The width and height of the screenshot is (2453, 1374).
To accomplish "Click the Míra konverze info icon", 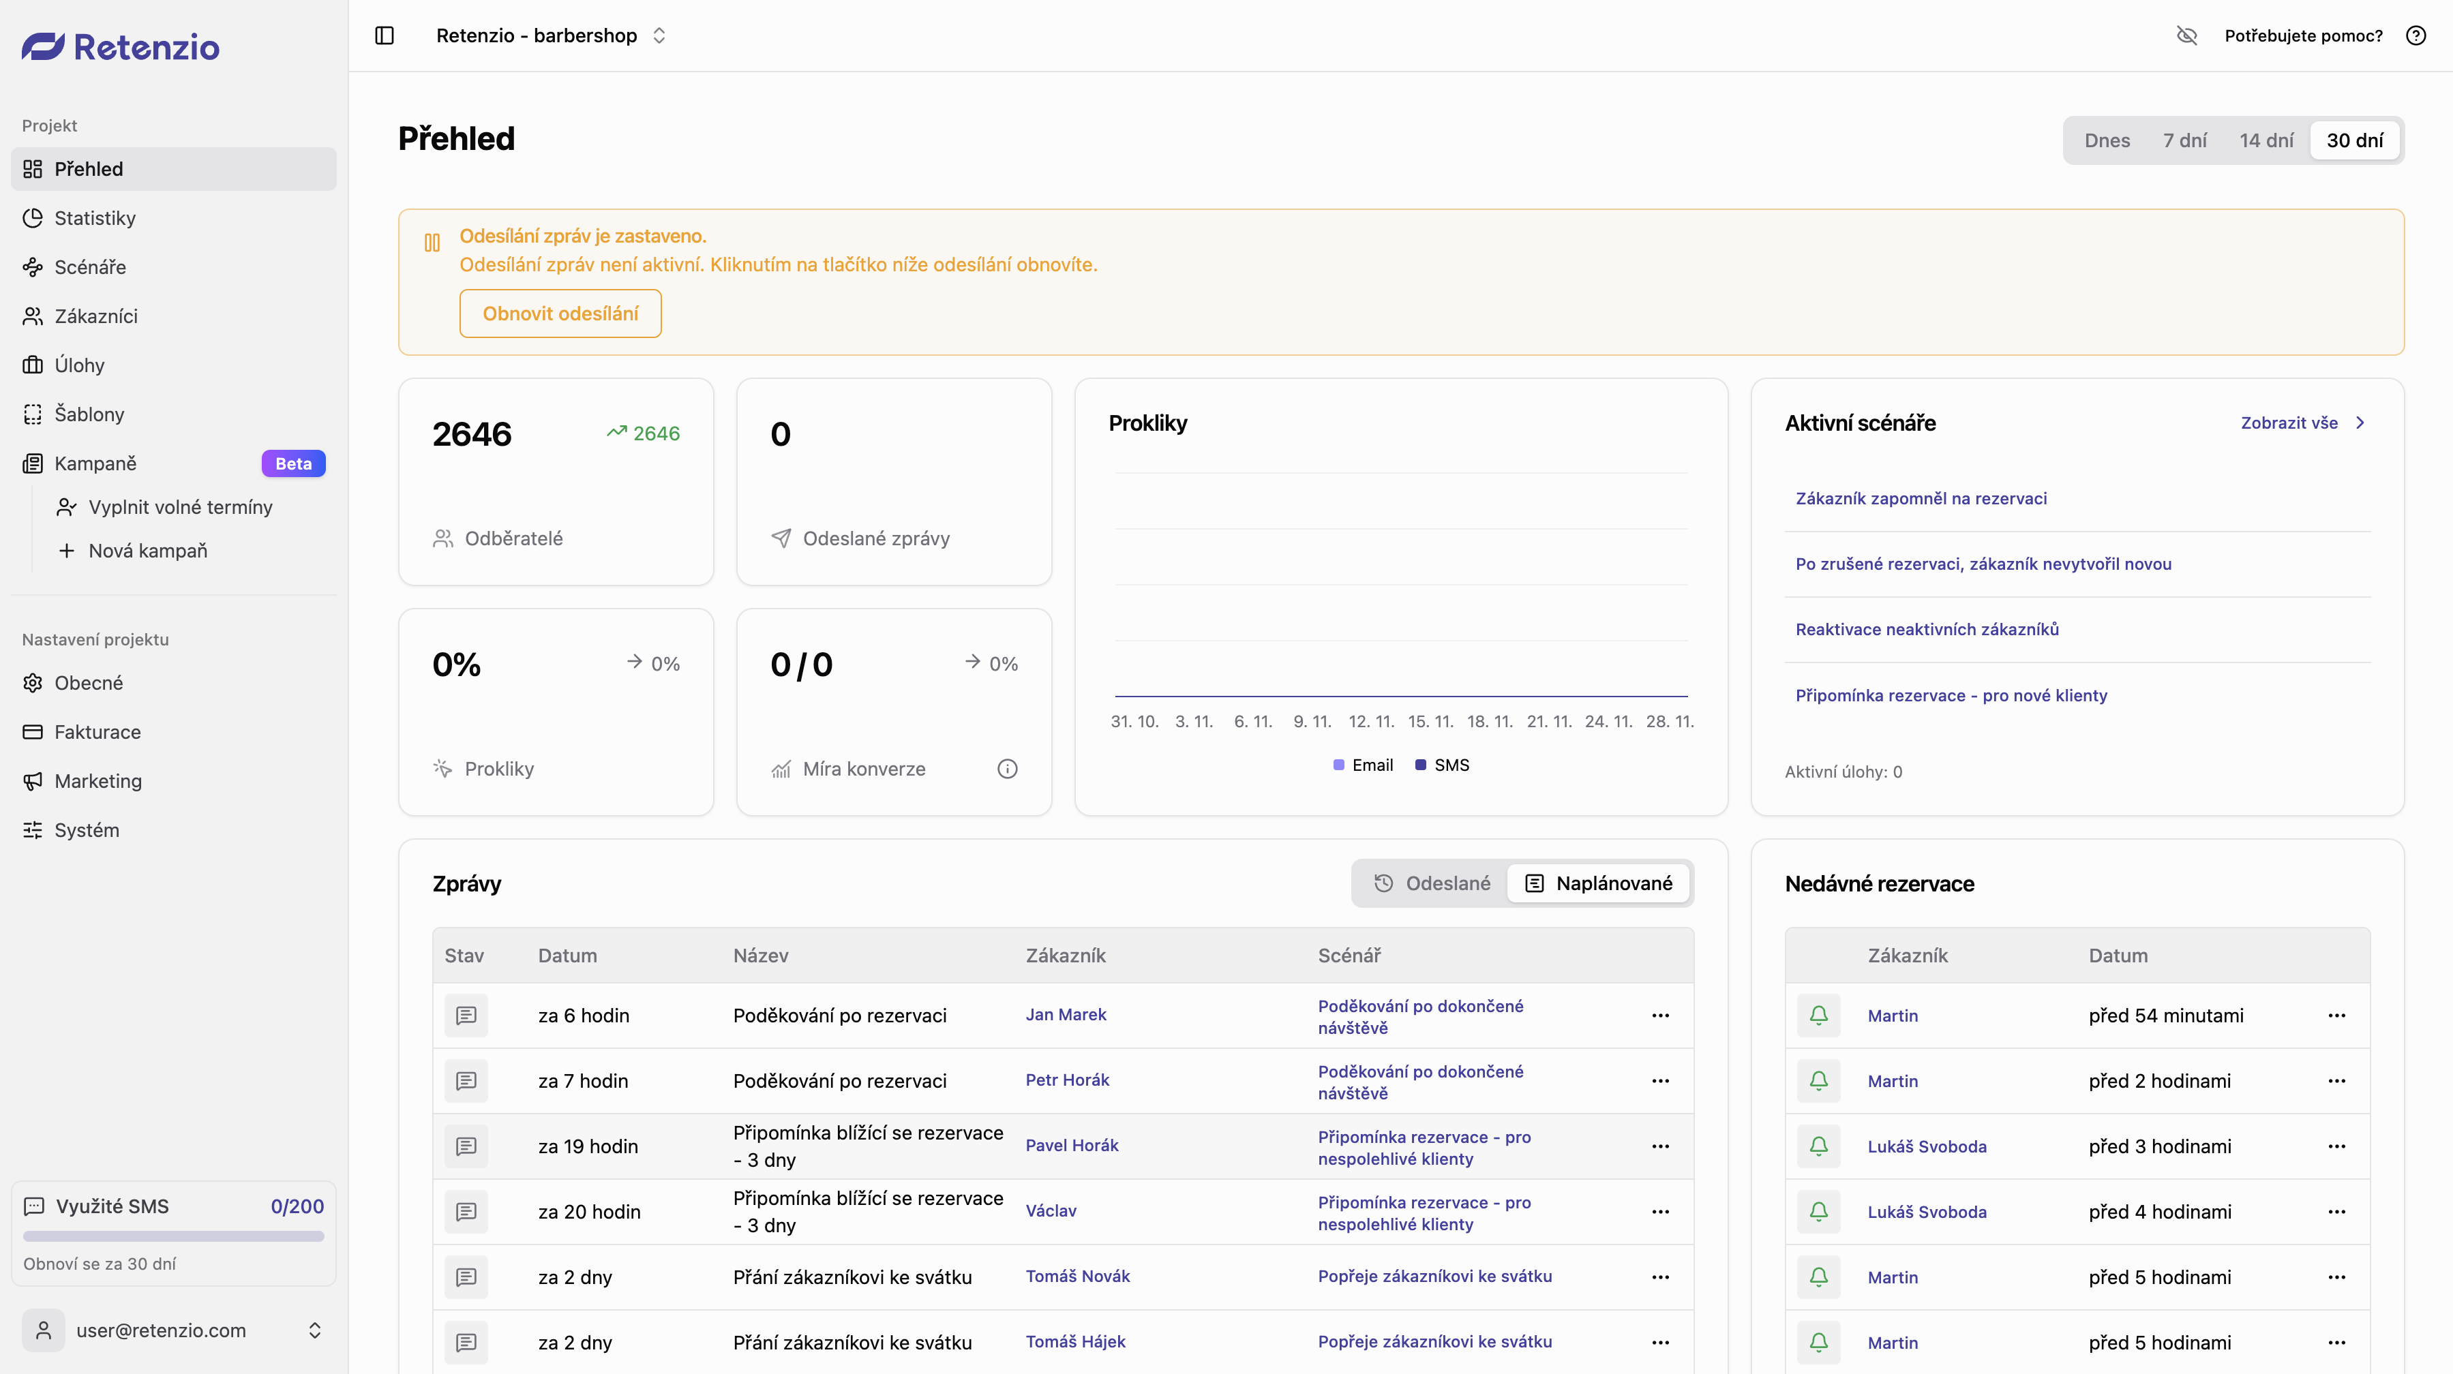I will point(1008,768).
